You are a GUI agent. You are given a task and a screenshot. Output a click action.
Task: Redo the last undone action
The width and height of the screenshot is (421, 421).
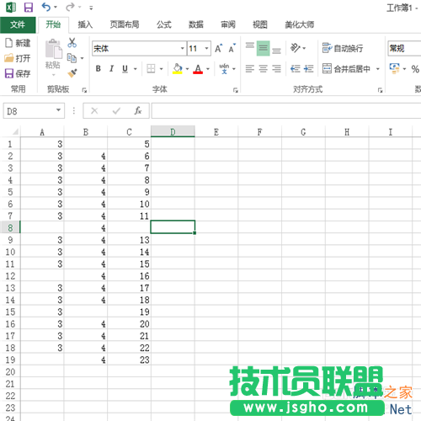pos(70,7)
